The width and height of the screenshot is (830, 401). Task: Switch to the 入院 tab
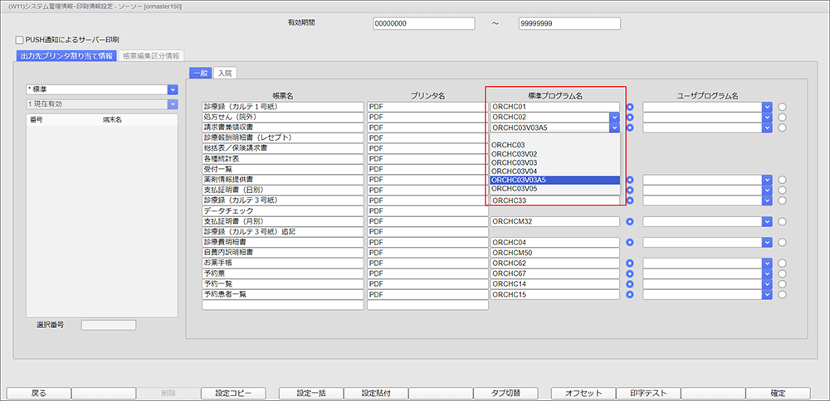(x=224, y=73)
